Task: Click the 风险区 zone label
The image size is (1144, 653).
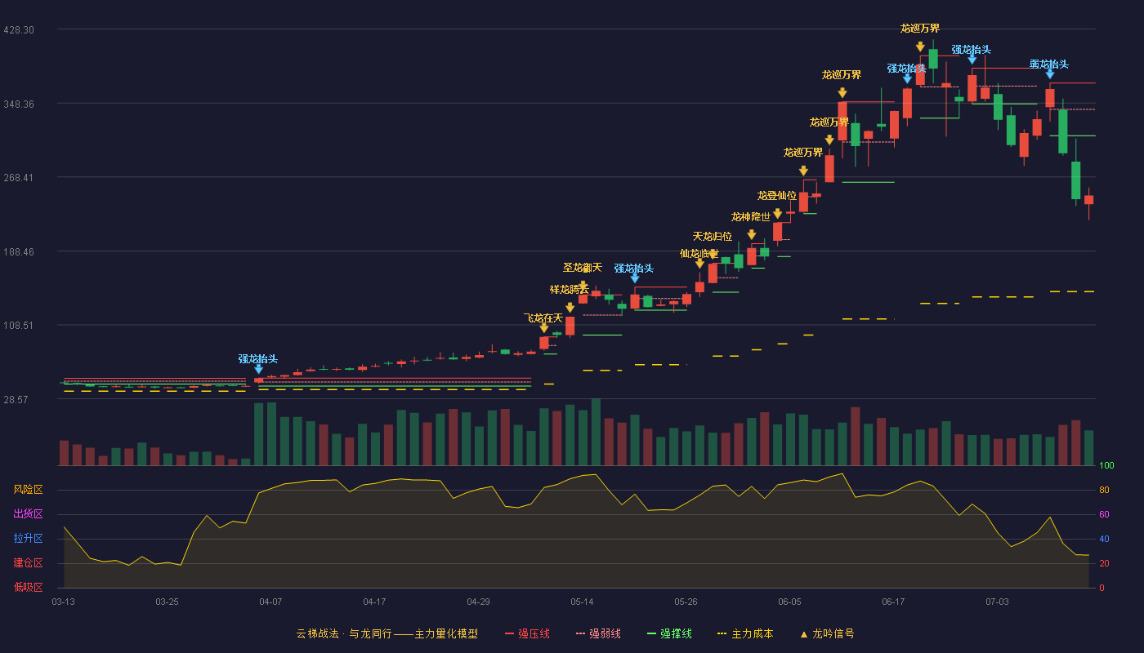Action: tap(28, 490)
